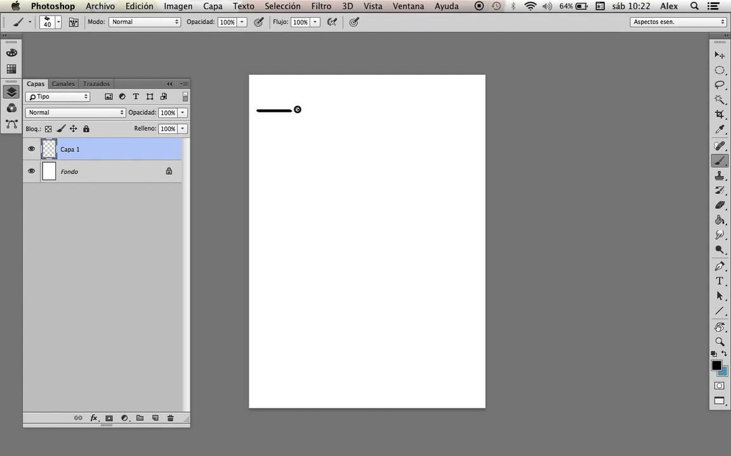This screenshot has height=456, width=731.
Task: Select the Type tool in toolbox
Action: coord(720,281)
